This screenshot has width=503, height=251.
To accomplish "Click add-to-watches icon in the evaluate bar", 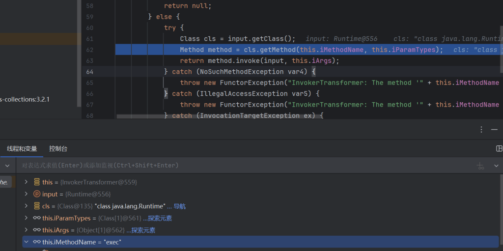I will coord(480,166).
